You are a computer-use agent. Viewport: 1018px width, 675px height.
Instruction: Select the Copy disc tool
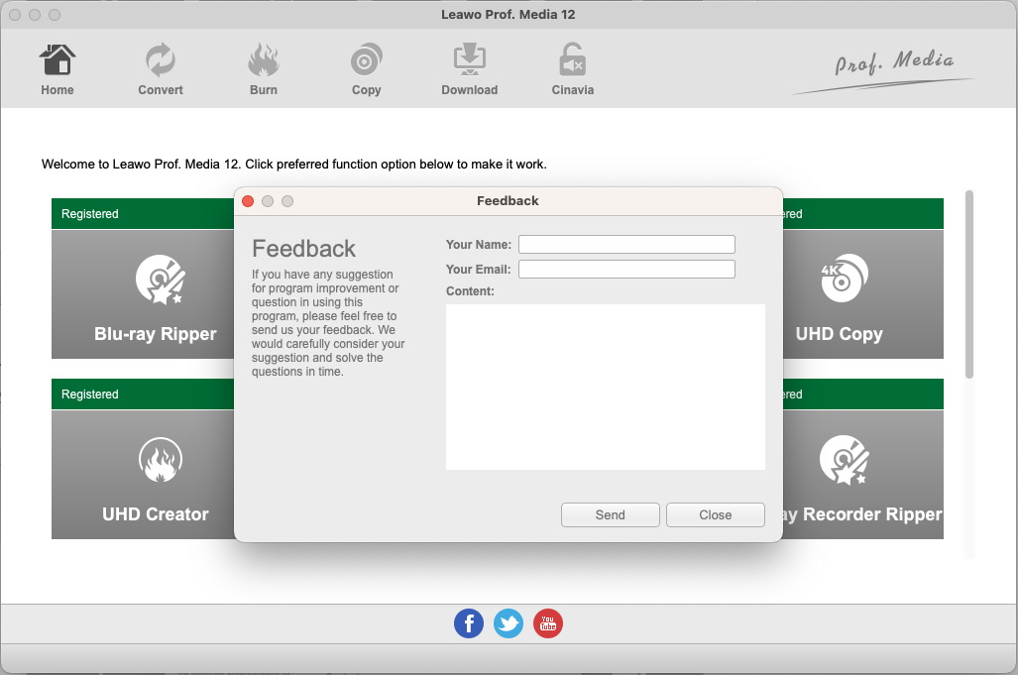point(367,69)
